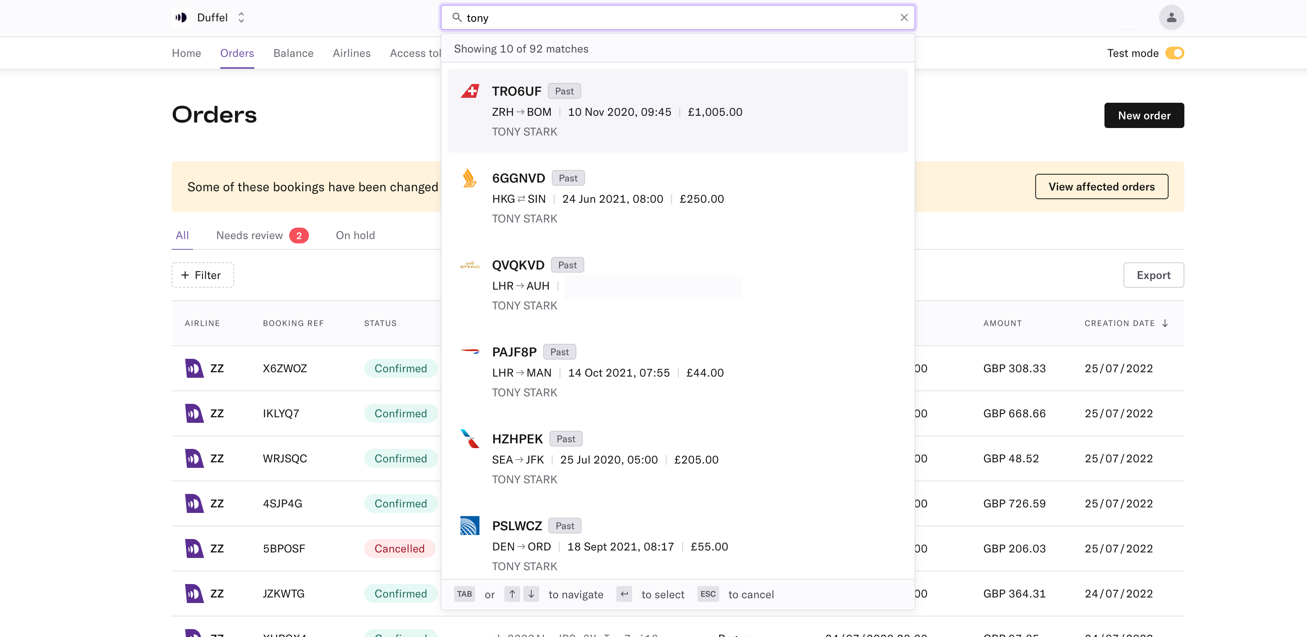The image size is (1307, 637).
Task: Toggle the Test mode switch
Action: click(x=1174, y=53)
